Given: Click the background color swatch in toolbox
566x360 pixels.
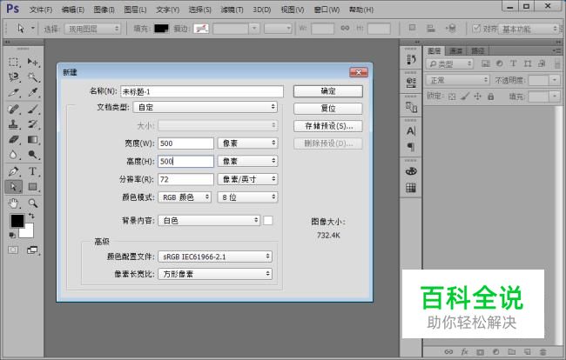Looking at the screenshot, I should coord(28,232).
